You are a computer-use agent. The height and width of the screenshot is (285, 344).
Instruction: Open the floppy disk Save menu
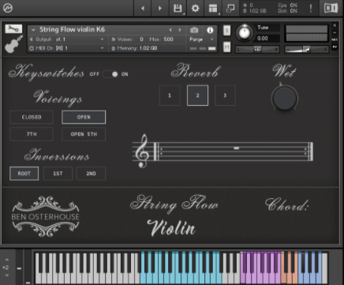point(178,9)
